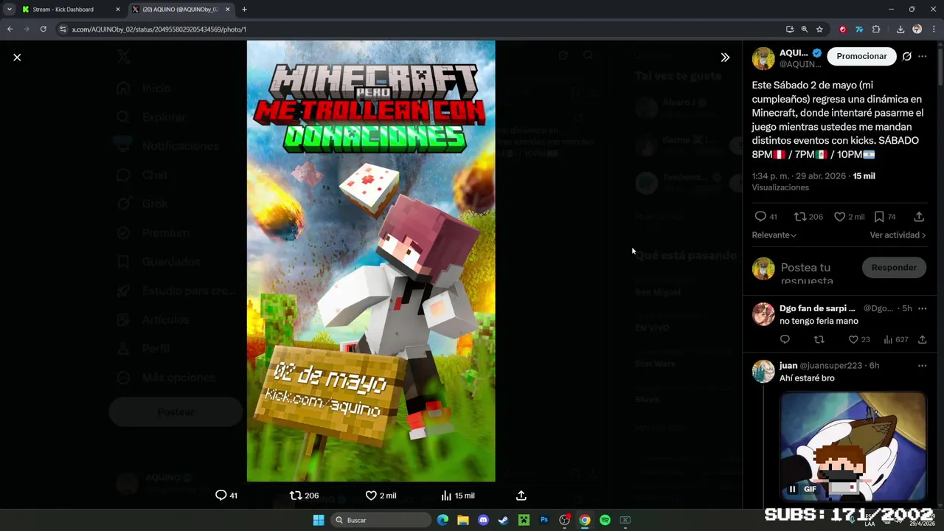Click reply icon with 41 below the photo
The width and height of the screenshot is (944, 531).
tap(221, 496)
